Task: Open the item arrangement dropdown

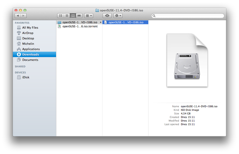Action: coord(89,16)
